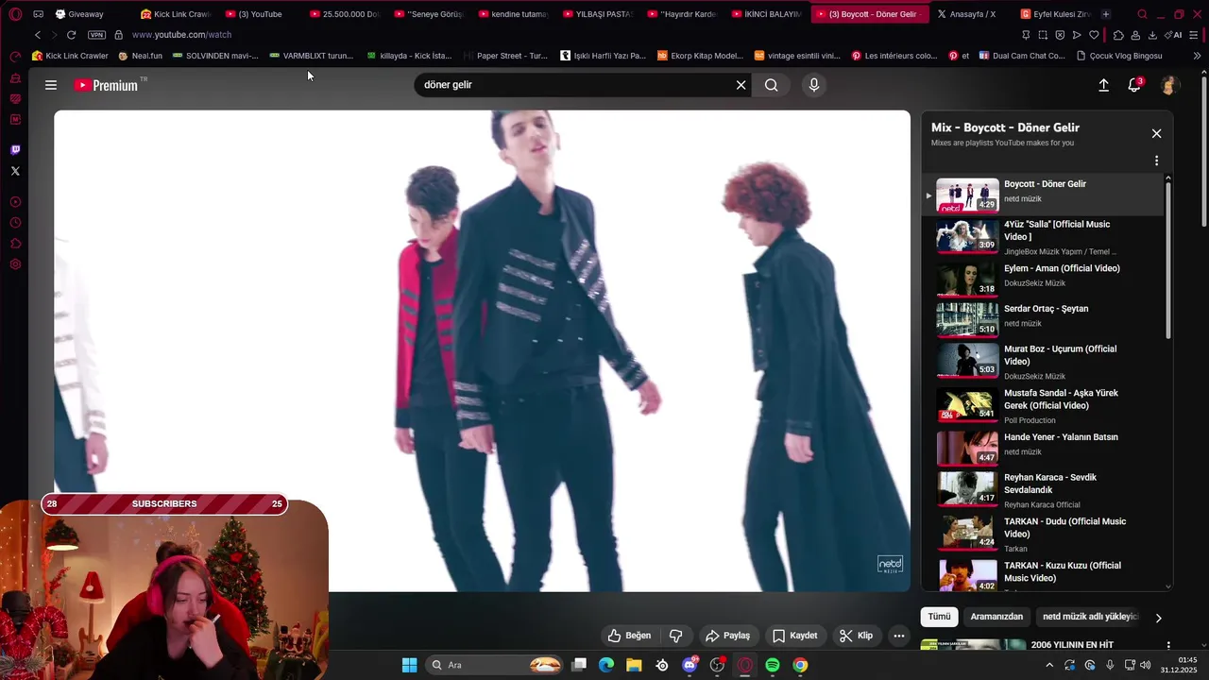
Task: Select 'netd müzik adlı yükleyici' chip
Action: [x=1089, y=617]
